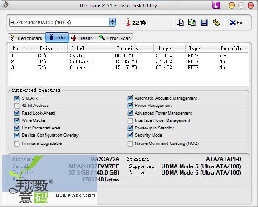
Task: Copy info to clipboard icon
Action: (x=180, y=23)
